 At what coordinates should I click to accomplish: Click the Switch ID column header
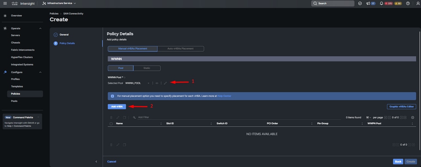coord(222,123)
